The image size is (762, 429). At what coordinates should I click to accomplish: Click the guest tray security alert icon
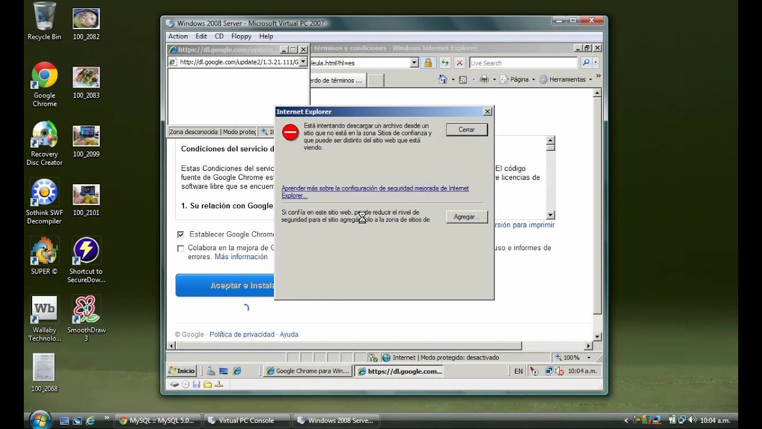coord(534,371)
